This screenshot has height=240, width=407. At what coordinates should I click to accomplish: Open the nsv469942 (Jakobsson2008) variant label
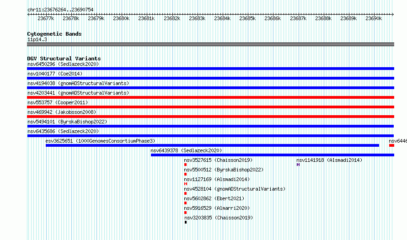pyautogui.click(x=62, y=112)
